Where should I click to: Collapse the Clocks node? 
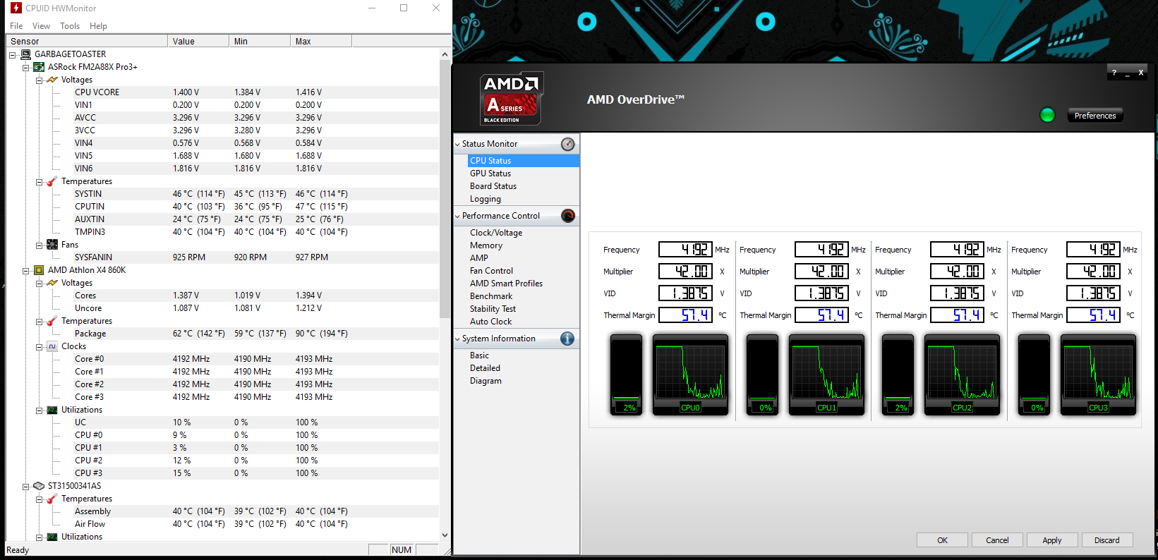[40, 346]
